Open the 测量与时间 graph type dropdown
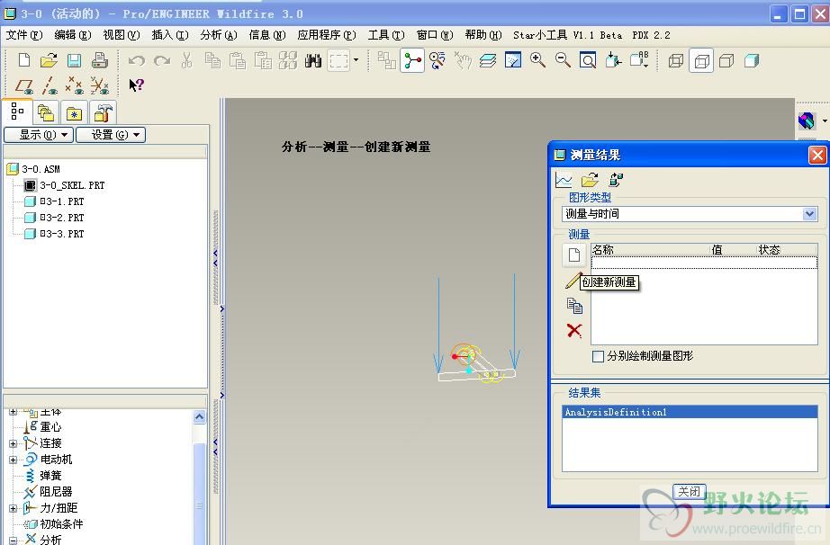The image size is (830, 545). point(809,214)
